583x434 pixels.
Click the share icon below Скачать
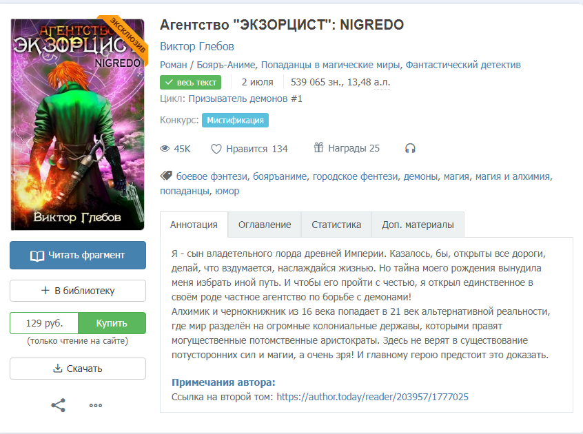59,405
